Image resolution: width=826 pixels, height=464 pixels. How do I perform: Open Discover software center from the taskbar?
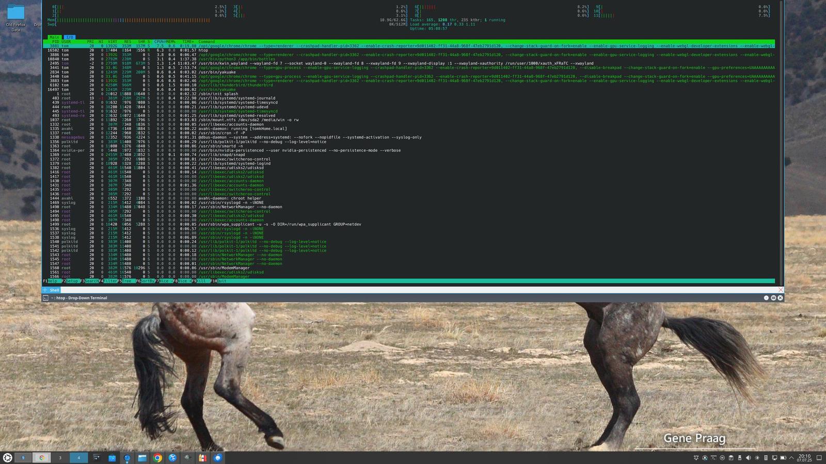pos(112,457)
